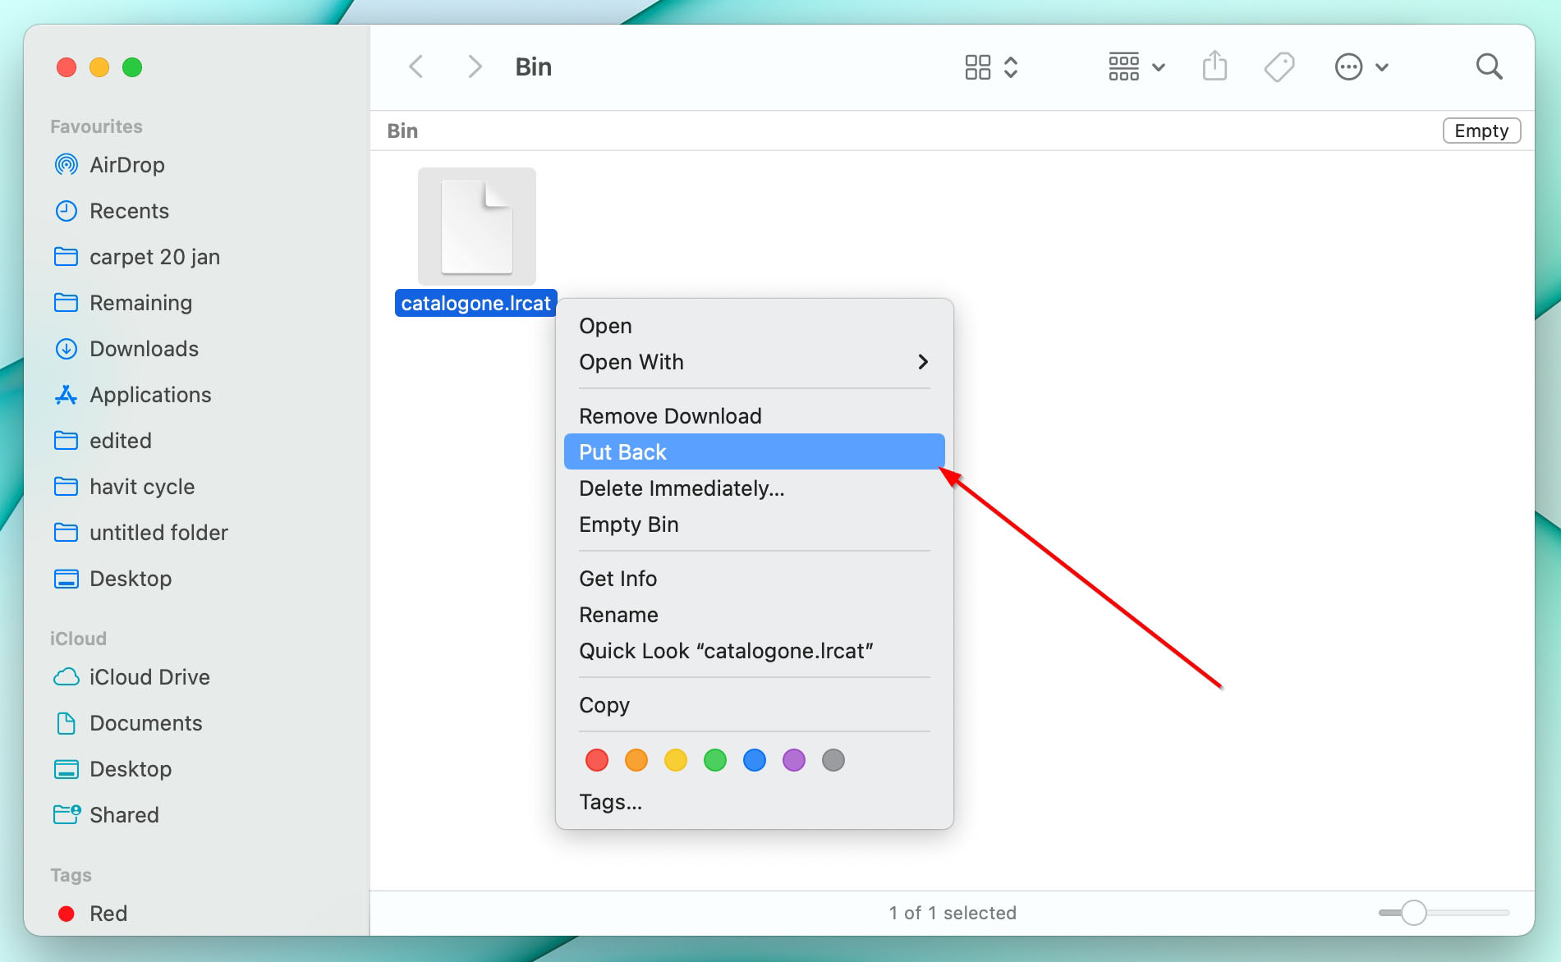The height and width of the screenshot is (962, 1561).
Task: Open the Downloads folder in sidebar
Action: pos(144,349)
